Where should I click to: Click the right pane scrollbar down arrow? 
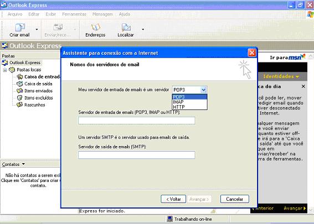[x=311, y=210]
